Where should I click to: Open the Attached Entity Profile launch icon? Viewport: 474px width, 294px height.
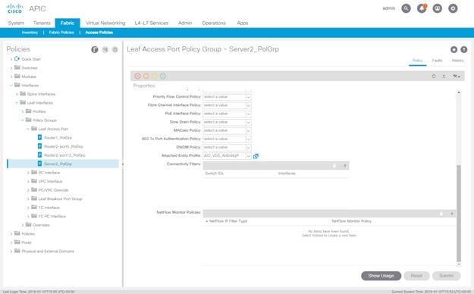(x=256, y=156)
